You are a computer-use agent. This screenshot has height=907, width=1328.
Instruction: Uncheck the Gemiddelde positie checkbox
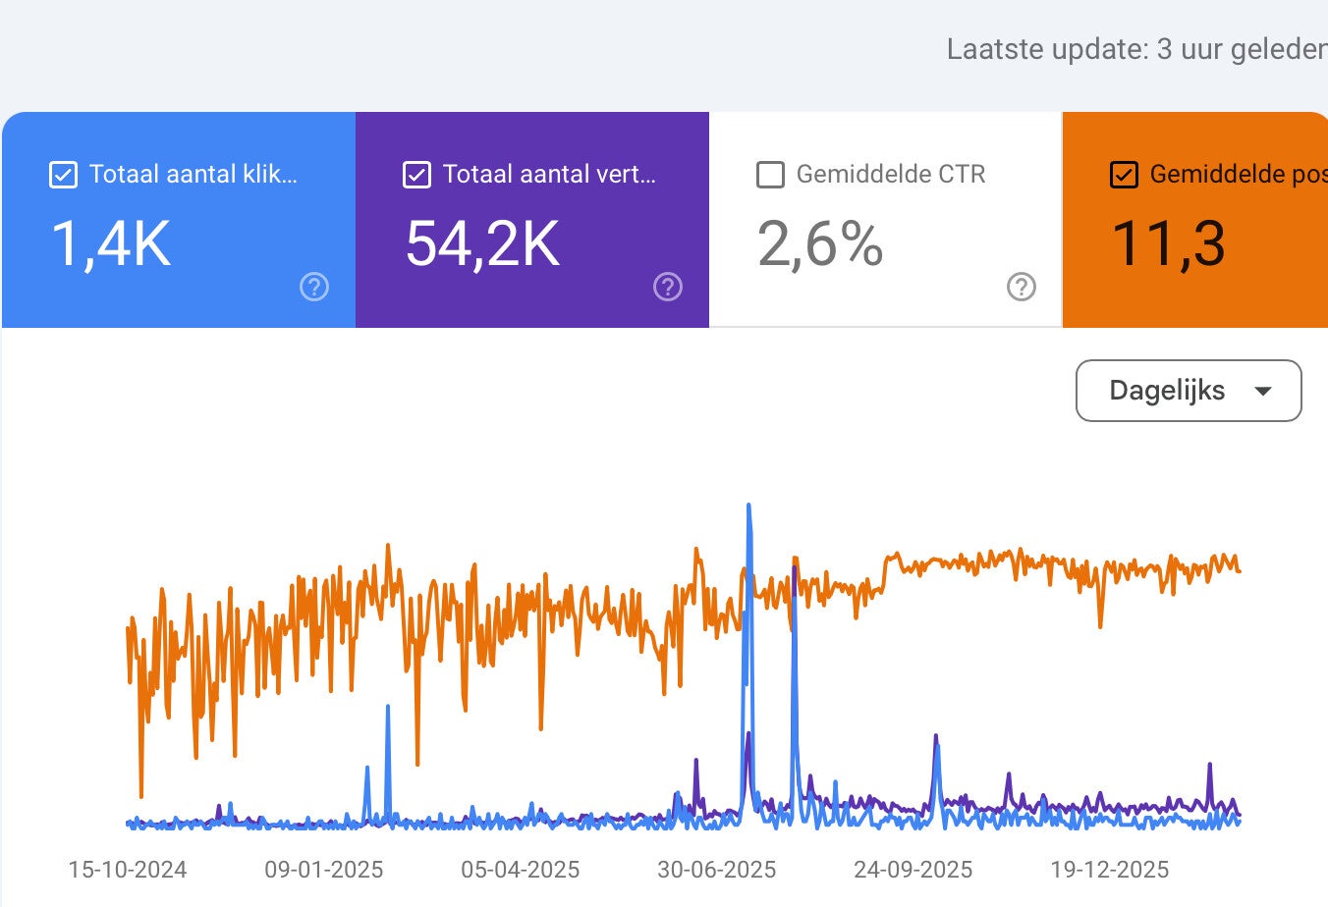[1124, 175]
